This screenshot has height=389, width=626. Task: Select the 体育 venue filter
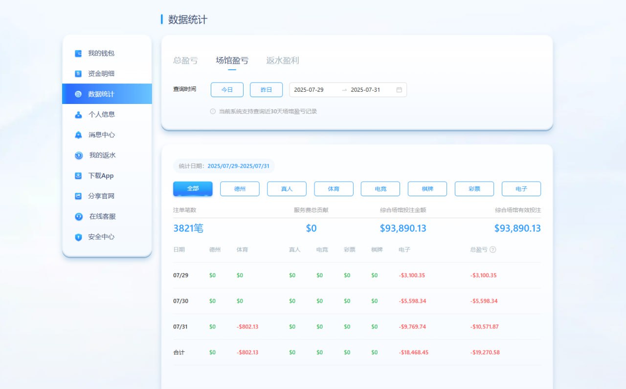(334, 189)
